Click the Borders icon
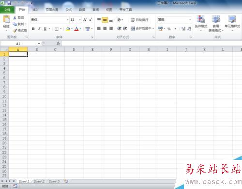This screenshot has height=189, width=242. [57, 29]
